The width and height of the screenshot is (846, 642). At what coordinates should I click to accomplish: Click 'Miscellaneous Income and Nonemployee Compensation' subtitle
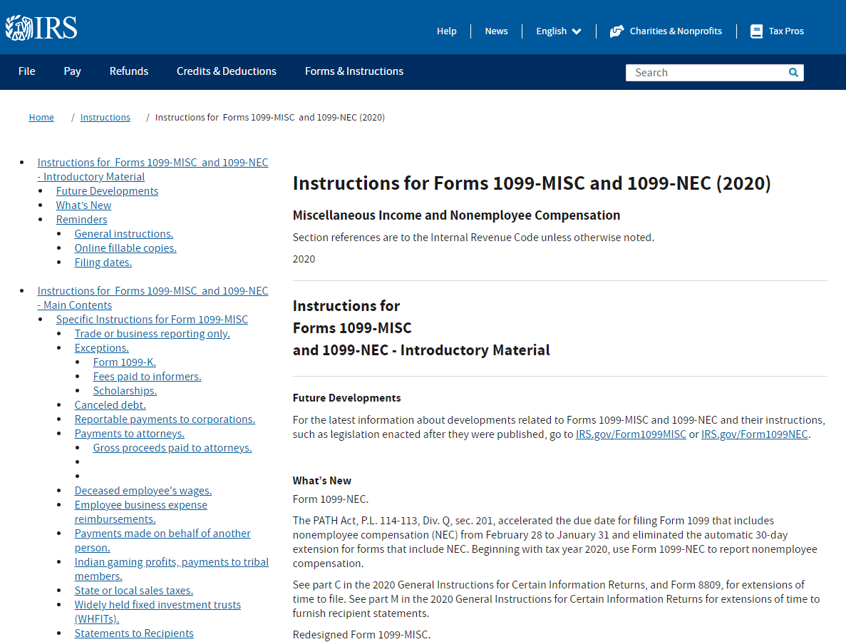(x=456, y=215)
